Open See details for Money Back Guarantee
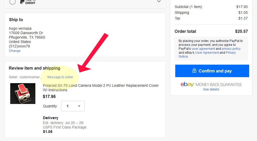 211,89
